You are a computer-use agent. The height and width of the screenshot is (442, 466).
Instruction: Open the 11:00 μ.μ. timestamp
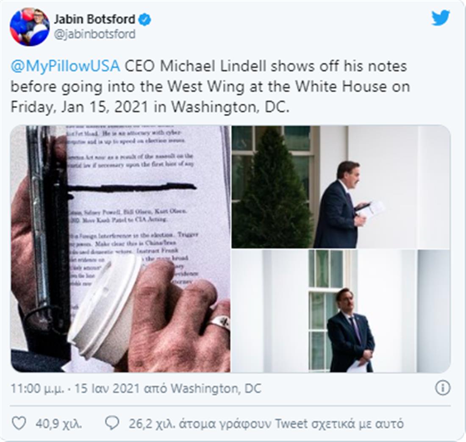point(37,389)
